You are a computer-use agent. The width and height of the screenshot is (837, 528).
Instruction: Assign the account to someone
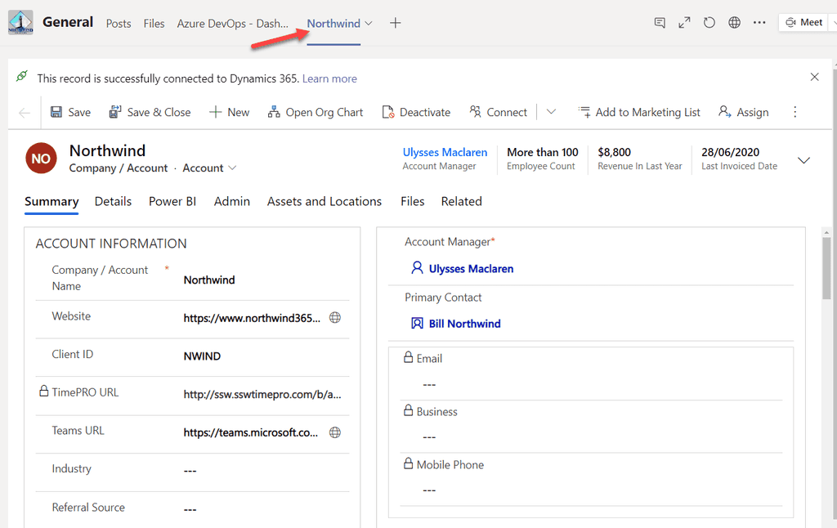tap(744, 112)
